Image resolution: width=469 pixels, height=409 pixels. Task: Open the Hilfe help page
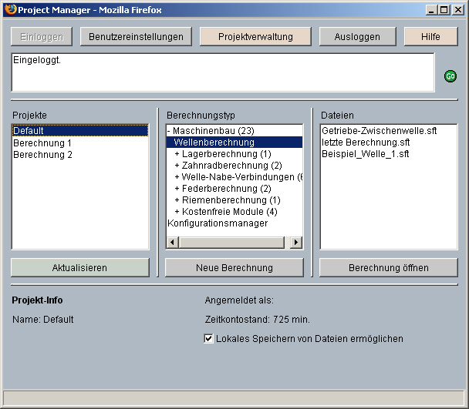tap(430, 36)
